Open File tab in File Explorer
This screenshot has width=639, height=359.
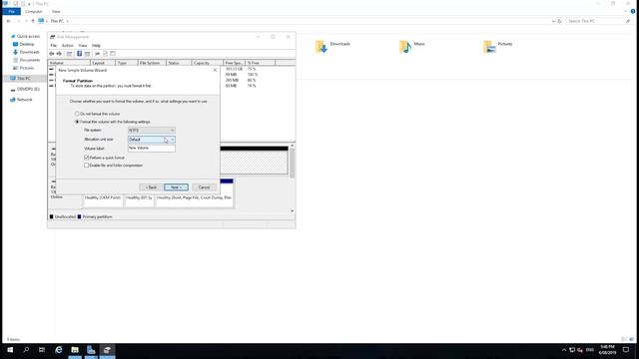point(11,11)
